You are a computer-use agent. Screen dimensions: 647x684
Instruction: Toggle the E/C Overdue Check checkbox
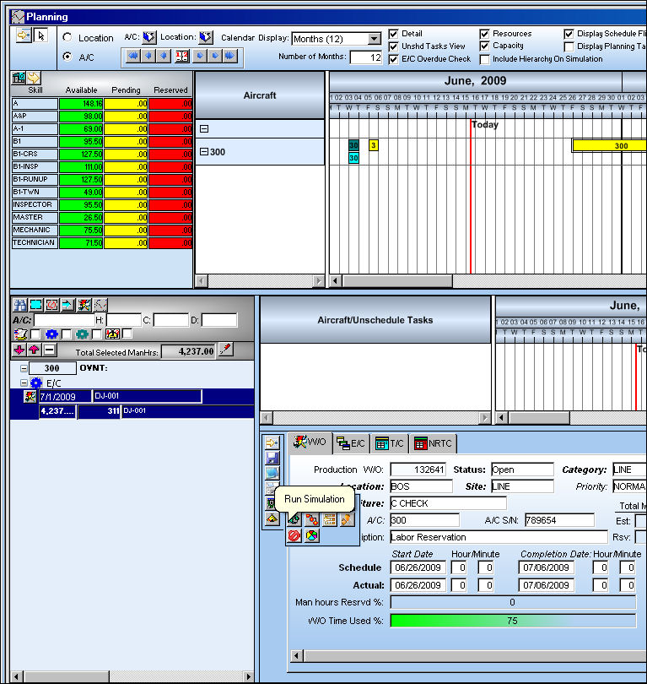(x=393, y=59)
